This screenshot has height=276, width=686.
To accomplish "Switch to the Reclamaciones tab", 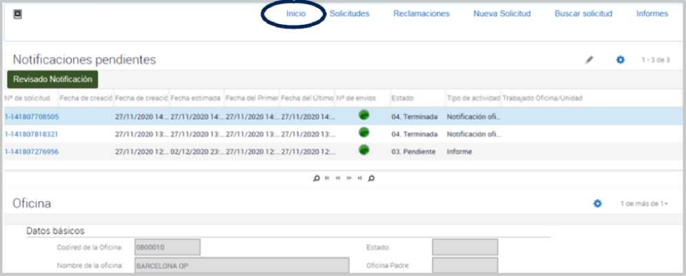I will click(421, 14).
